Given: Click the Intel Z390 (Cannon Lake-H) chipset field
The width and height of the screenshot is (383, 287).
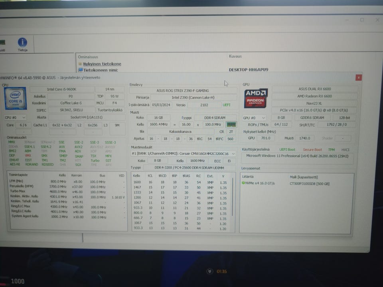Looking at the screenshot, I should coord(193,98).
